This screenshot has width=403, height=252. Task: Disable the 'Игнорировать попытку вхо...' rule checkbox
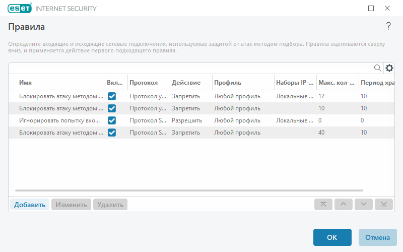click(x=112, y=120)
